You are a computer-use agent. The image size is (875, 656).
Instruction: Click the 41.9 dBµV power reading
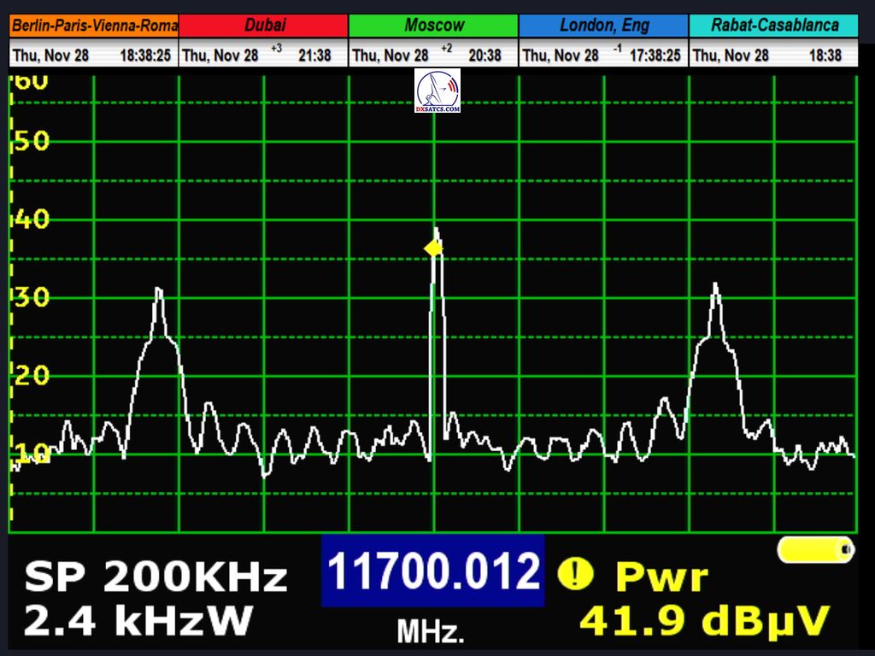tap(704, 621)
